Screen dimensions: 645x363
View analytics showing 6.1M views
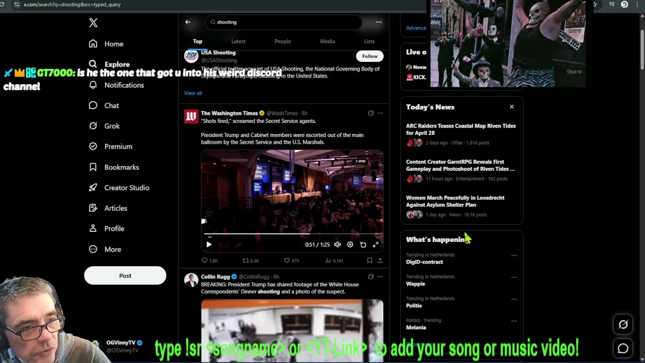[334, 261]
